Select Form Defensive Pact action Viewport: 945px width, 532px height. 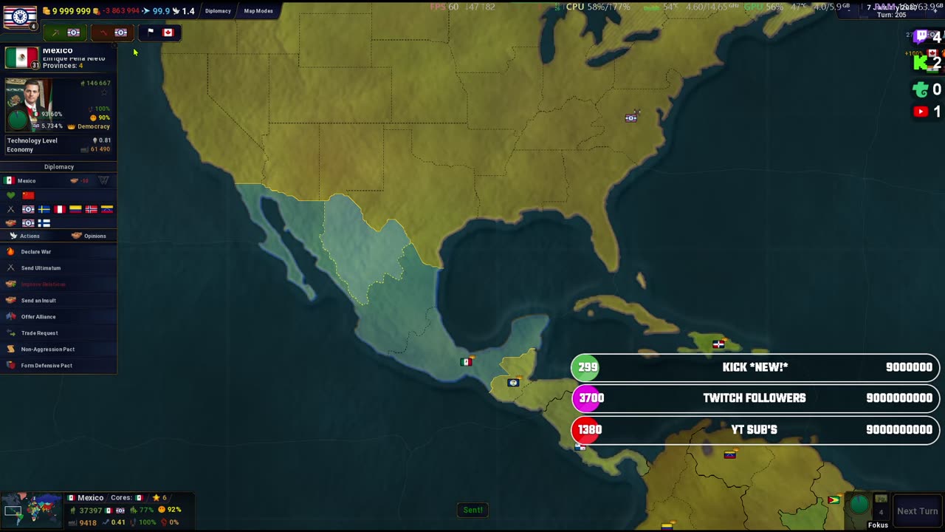(x=59, y=366)
